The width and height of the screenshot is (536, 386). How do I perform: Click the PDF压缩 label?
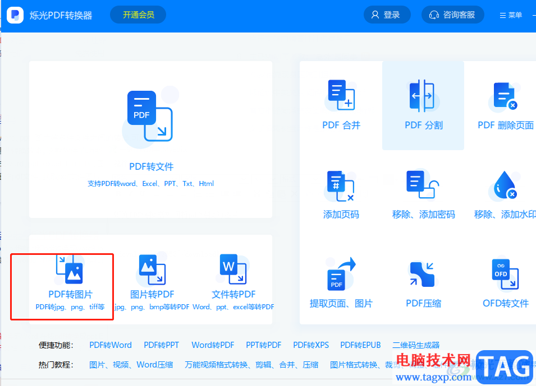pyautogui.click(x=423, y=304)
